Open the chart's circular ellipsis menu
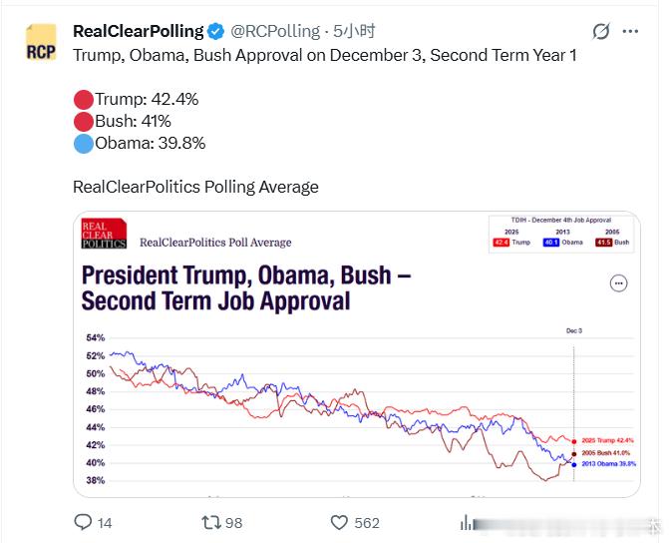669x543 pixels. coord(618,283)
